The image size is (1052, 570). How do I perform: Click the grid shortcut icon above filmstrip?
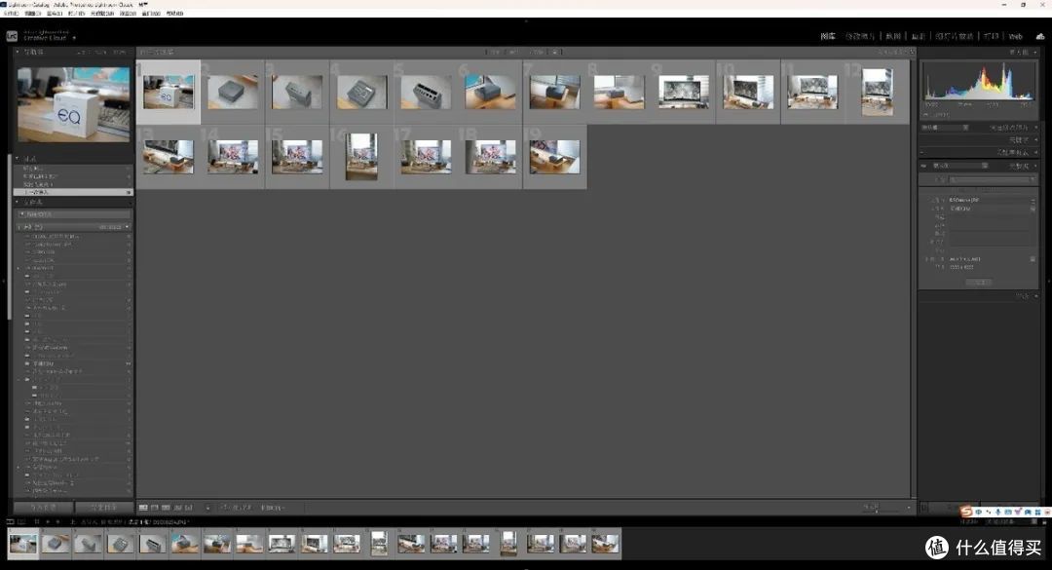(37, 521)
